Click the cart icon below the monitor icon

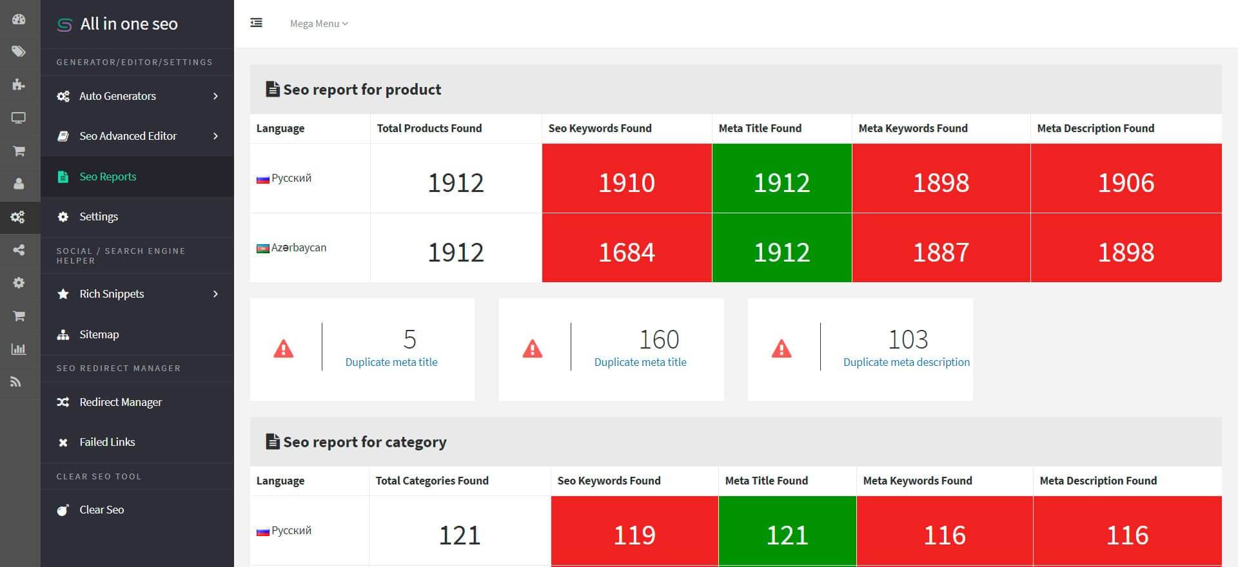(19, 151)
